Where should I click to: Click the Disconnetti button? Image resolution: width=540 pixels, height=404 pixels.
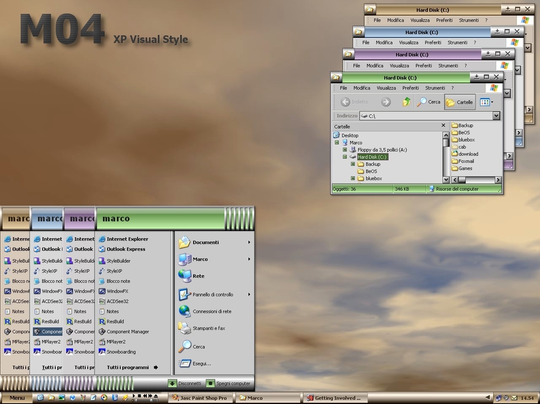coord(185,383)
